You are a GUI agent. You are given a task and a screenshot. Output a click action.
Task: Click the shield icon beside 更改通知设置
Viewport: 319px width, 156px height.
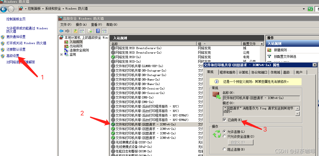pos(3,37)
